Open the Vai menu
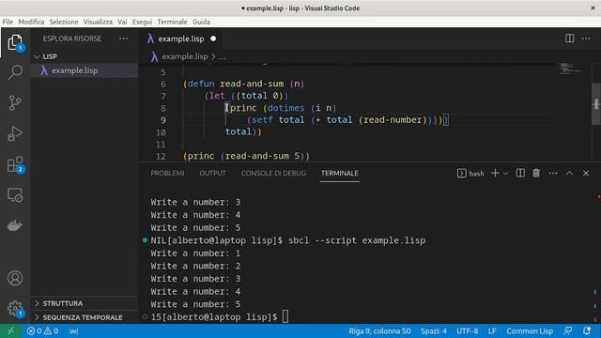The height and width of the screenshot is (338, 601). pos(122,22)
